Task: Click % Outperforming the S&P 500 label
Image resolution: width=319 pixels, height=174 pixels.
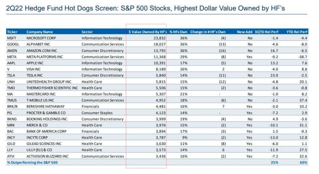Action: 32,163
